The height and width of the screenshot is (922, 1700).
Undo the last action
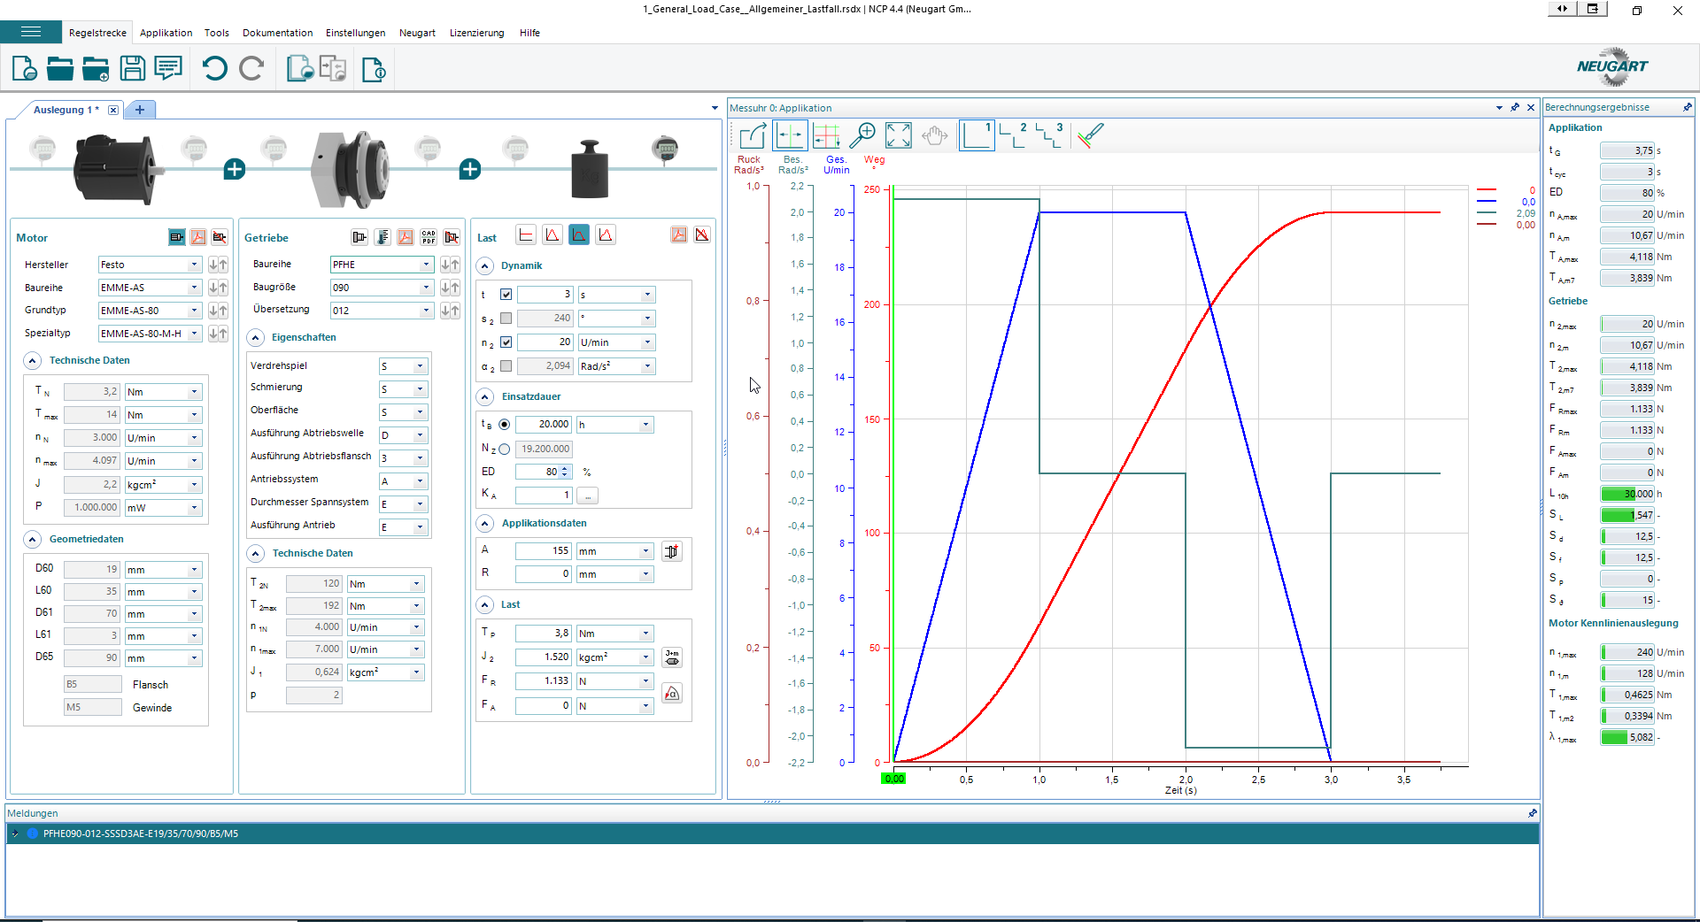214,68
